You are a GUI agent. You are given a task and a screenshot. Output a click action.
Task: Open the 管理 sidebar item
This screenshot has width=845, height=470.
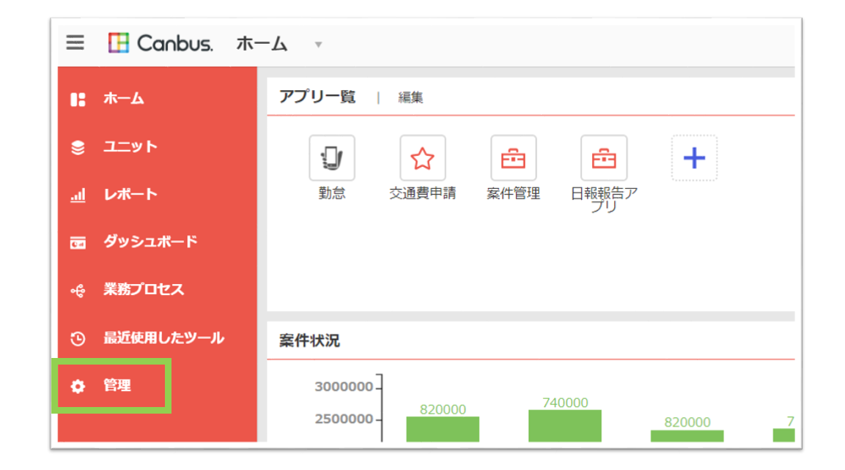[x=117, y=386]
